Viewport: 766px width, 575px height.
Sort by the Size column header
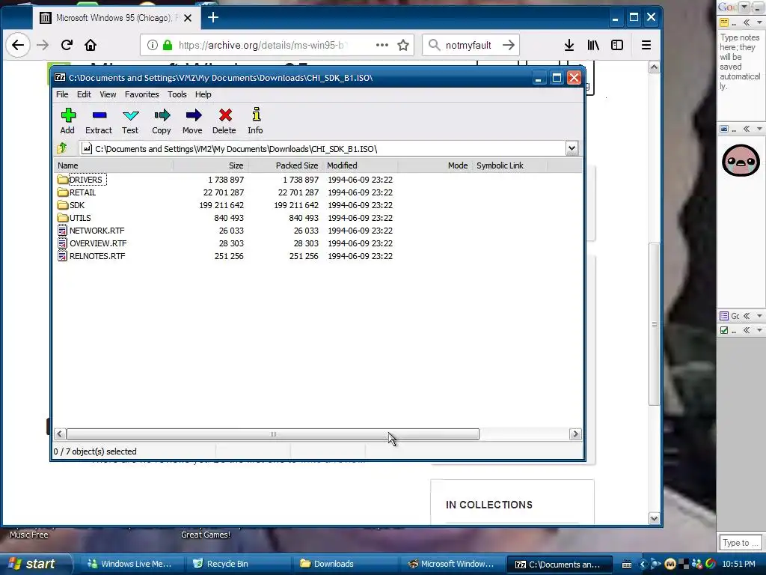[210, 165]
